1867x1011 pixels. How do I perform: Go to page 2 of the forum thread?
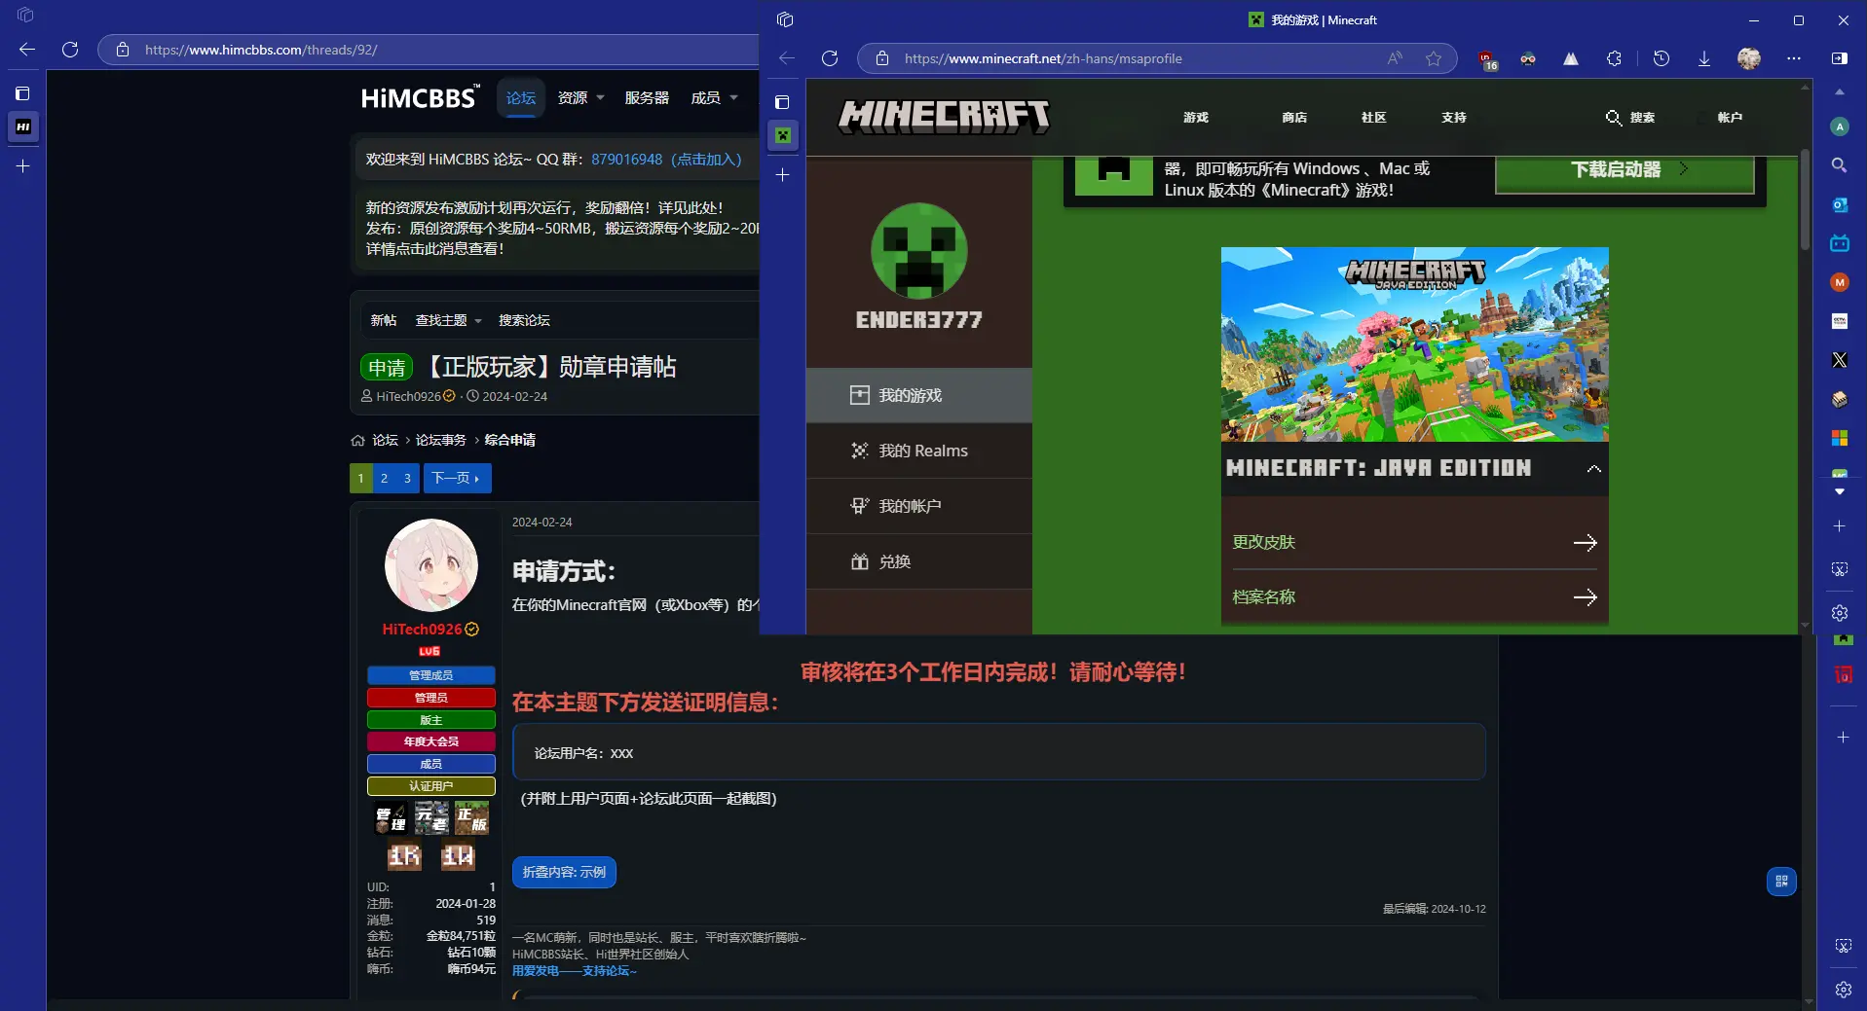(x=385, y=479)
